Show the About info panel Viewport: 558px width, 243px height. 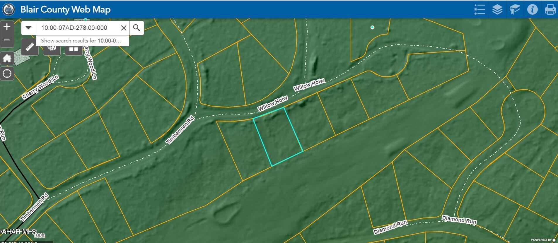tap(532, 9)
